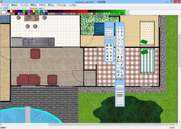Screen dimensions: 181x129
Task: Pick the triangle ruler measuring tool
Action: (122, 28)
